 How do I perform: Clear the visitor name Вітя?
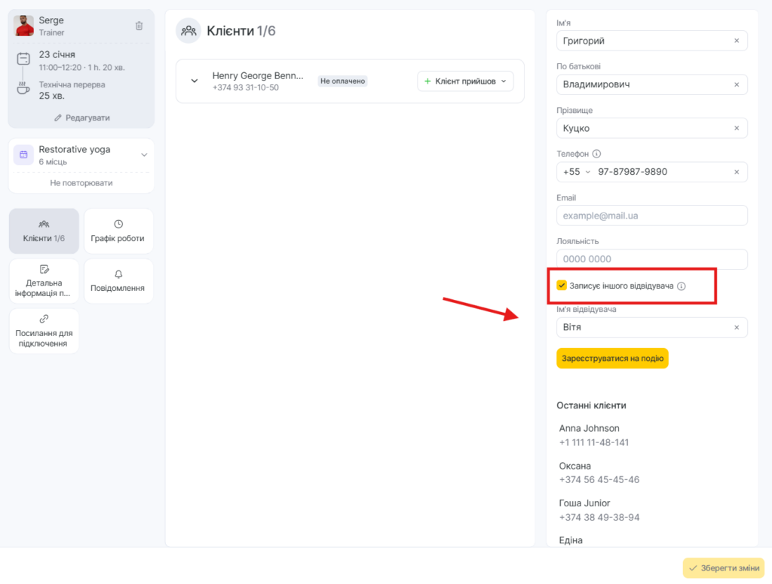click(x=737, y=328)
